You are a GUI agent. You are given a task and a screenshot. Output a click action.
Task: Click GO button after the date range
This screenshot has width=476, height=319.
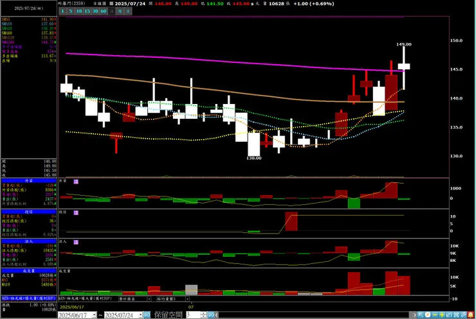(147, 315)
